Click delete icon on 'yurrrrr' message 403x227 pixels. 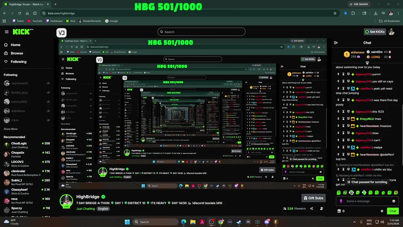338,74
